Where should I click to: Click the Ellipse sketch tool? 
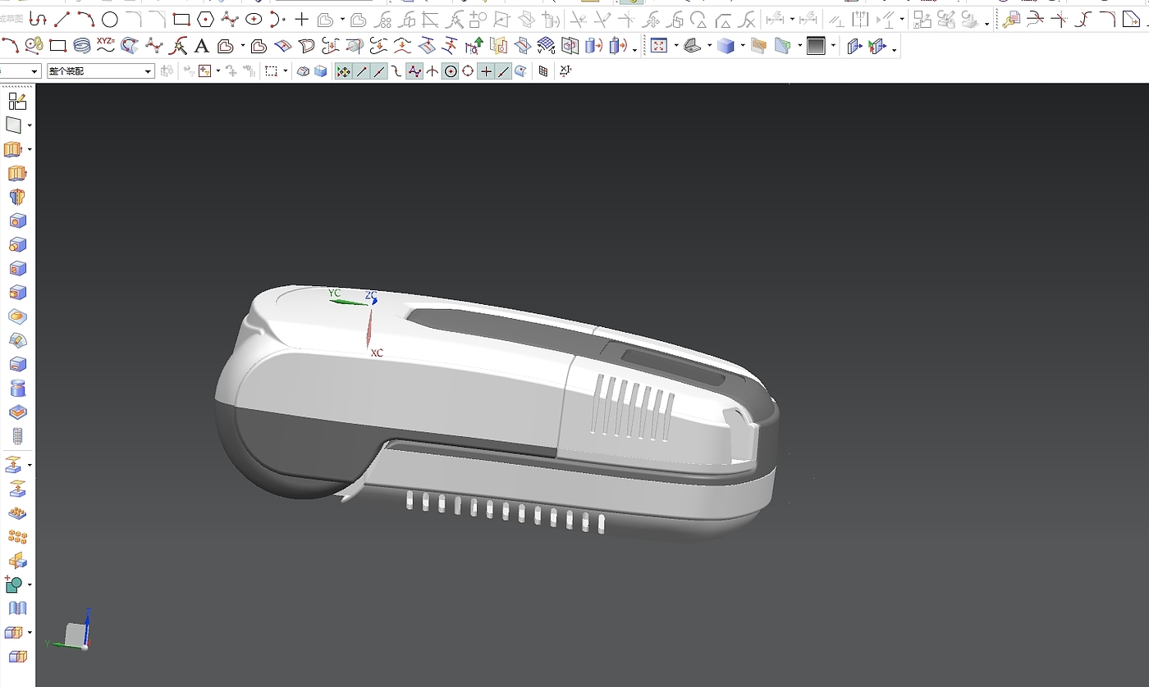tap(254, 19)
